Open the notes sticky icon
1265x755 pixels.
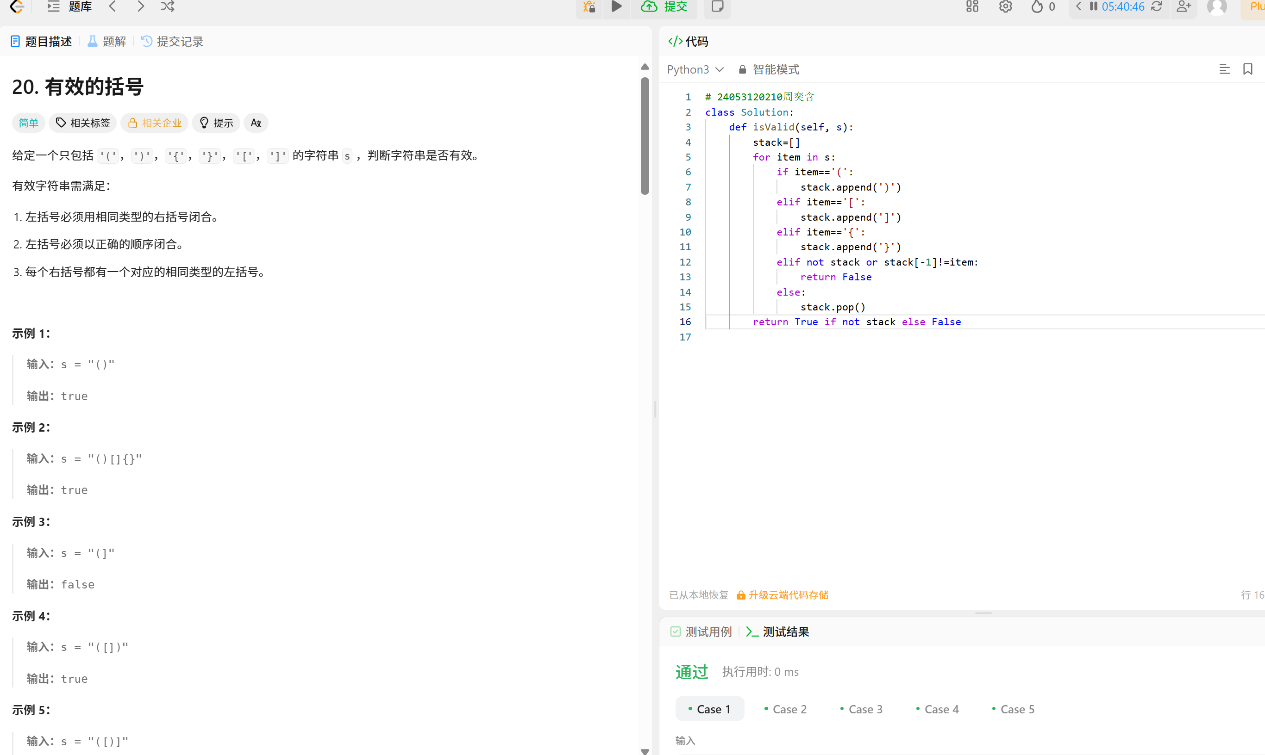click(717, 6)
